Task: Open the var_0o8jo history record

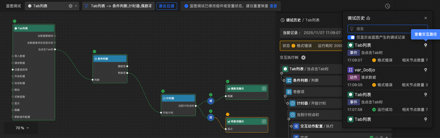Action: click(x=387, y=77)
